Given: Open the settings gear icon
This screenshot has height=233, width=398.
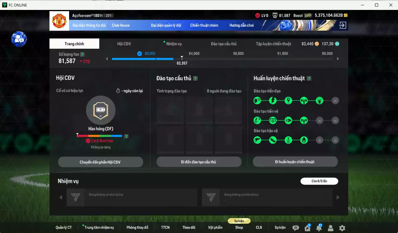Looking at the screenshot, I should (342, 228).
